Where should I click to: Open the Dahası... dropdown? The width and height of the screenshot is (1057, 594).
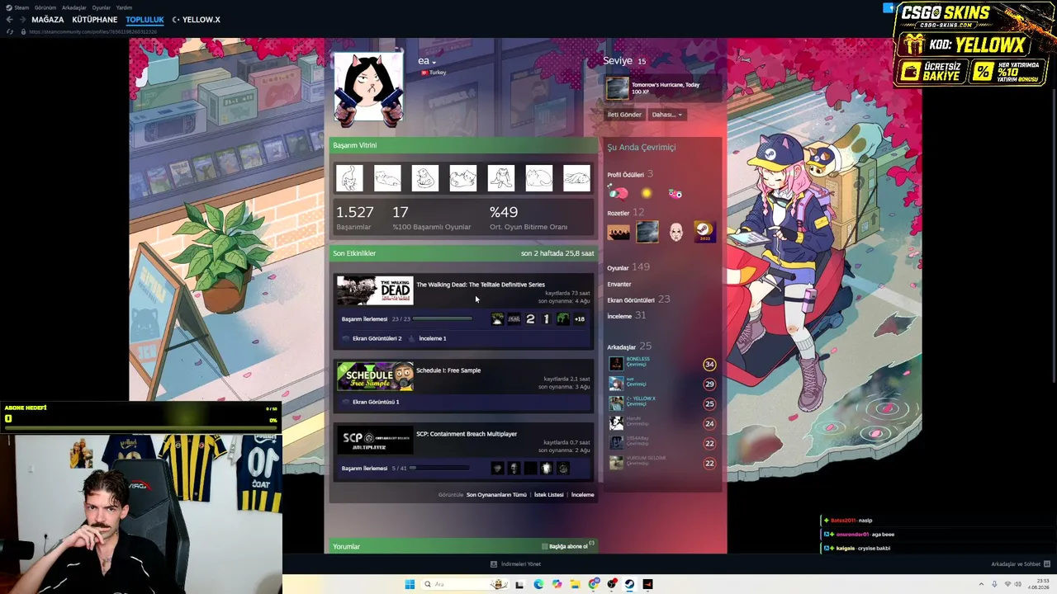(x=667, y=115)
